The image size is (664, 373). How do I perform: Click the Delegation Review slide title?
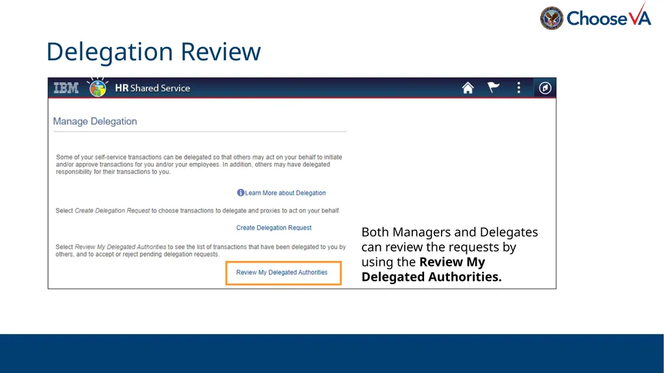[154, 52]
